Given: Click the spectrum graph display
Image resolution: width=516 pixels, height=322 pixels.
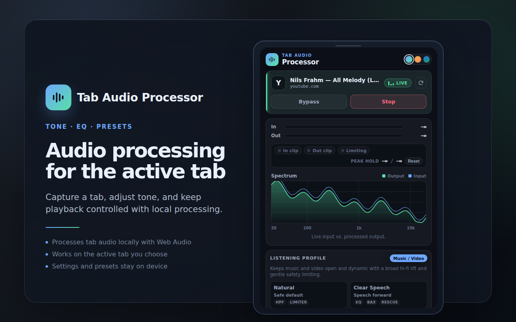Looking at the screenshot, I should pos(349,202).
